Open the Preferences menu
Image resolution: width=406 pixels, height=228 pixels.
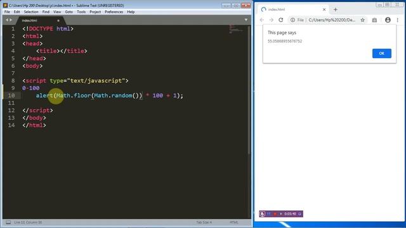[x=114, y=12]
